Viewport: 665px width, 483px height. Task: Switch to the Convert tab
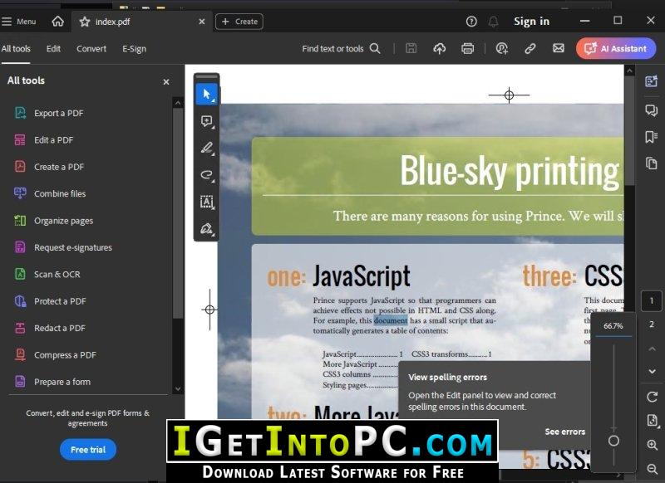point(91,49)
